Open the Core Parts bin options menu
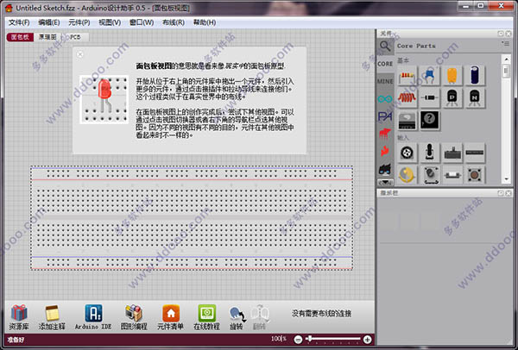 (x=505, y=43)
